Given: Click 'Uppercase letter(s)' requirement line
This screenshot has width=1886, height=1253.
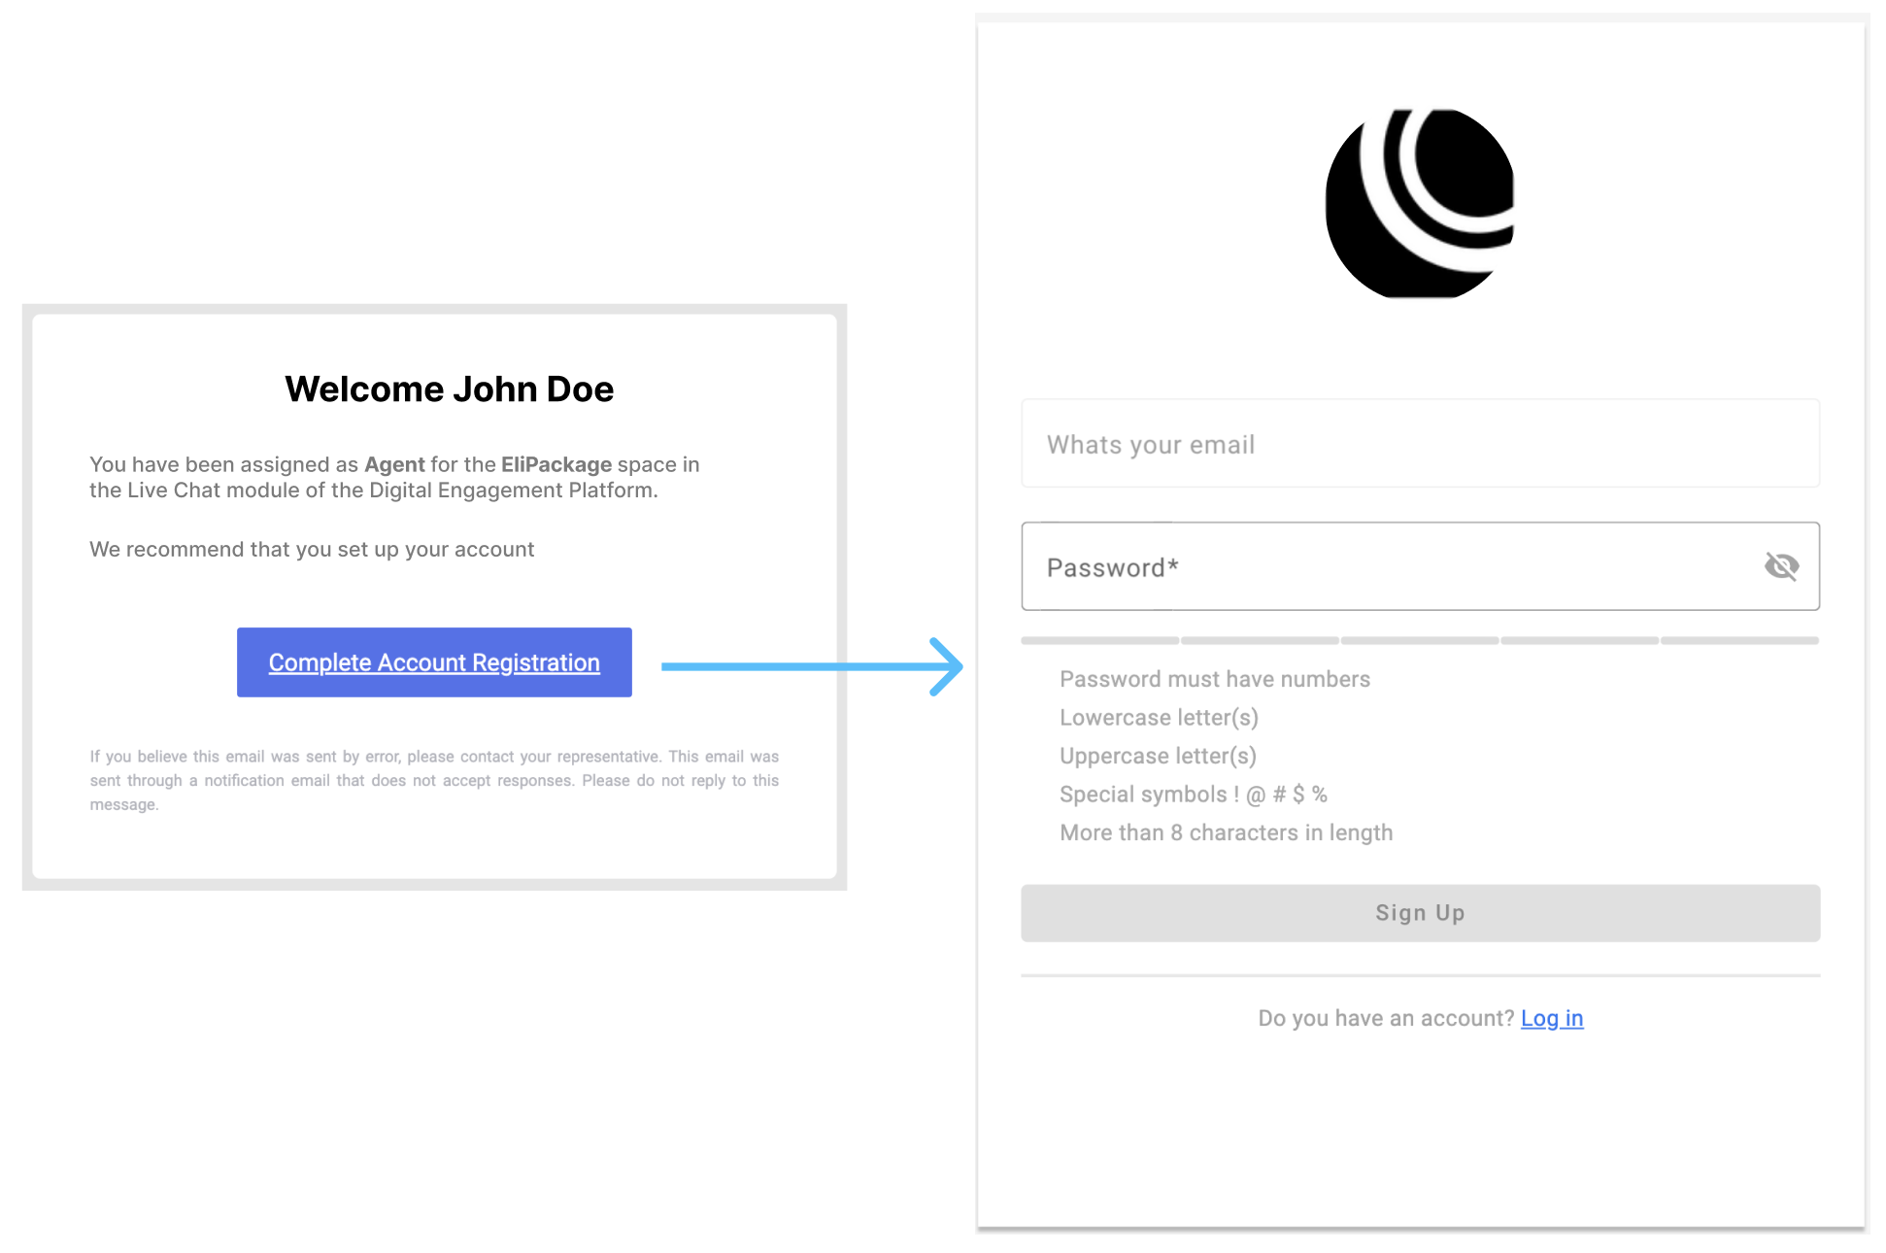Looking at the screenshot, I should pyautogui.click(x=1158, y=756).
